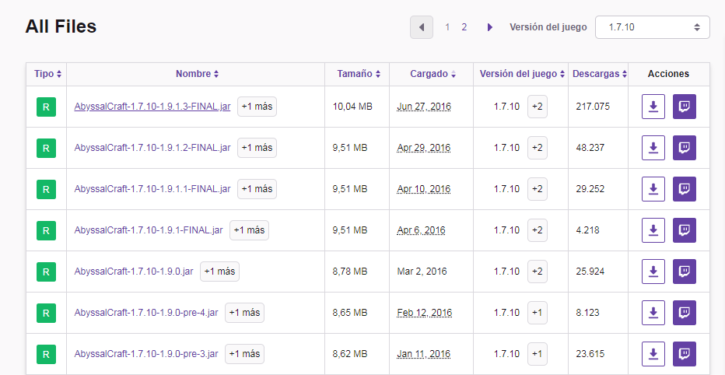
Task: Expand +1 más for 1.9.1.3-FINAL file
Action: coord(257,107)
